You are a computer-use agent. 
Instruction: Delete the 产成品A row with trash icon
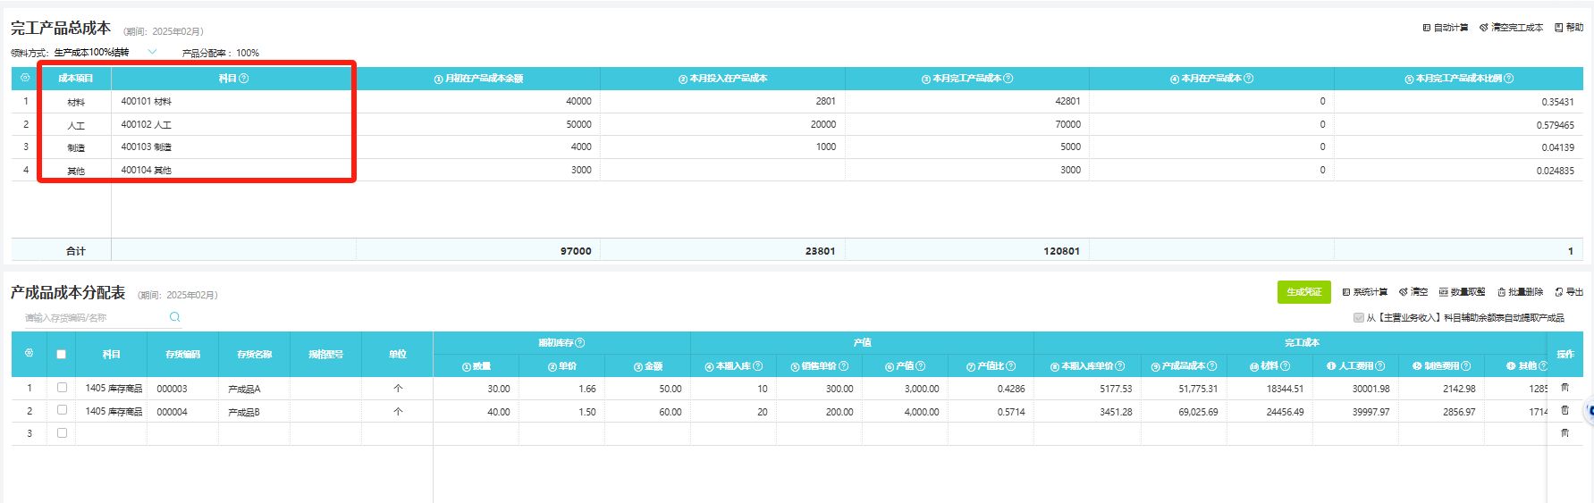tap(1564, 388)
